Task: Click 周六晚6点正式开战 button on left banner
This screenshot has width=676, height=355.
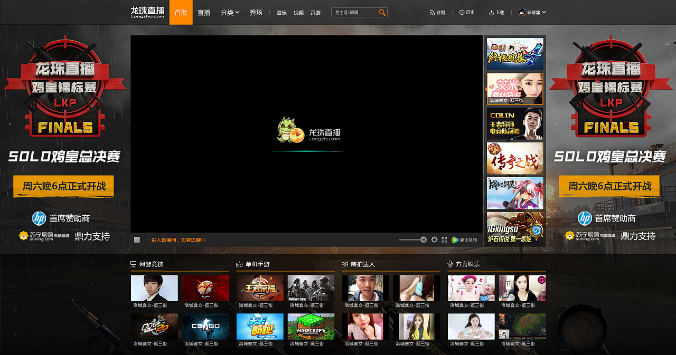Action: point(63,186)
